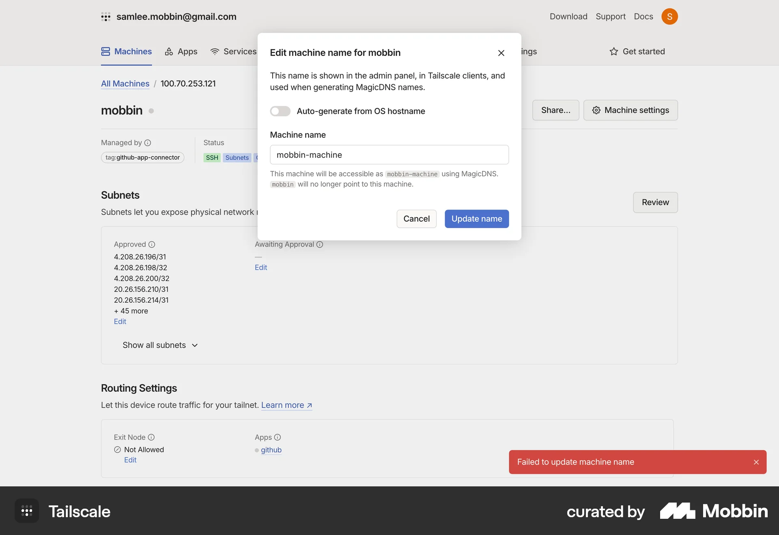This screenshot has height=535, width=779.
Task: Open the apps grid icon beside the email
Action: 106,17
